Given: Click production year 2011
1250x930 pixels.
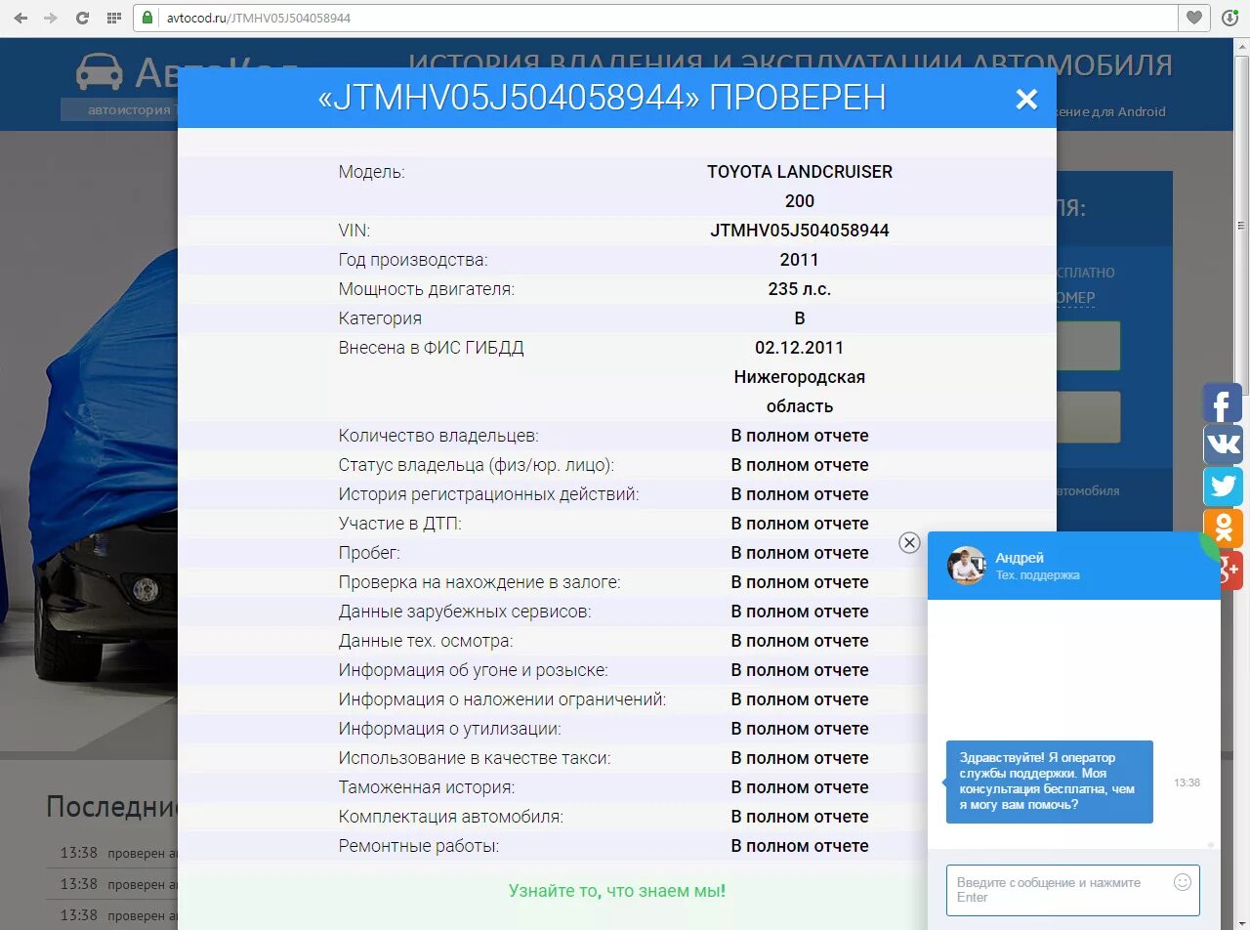Looking at the screenshot, I should pyautogui.click(x=800, y=260).
